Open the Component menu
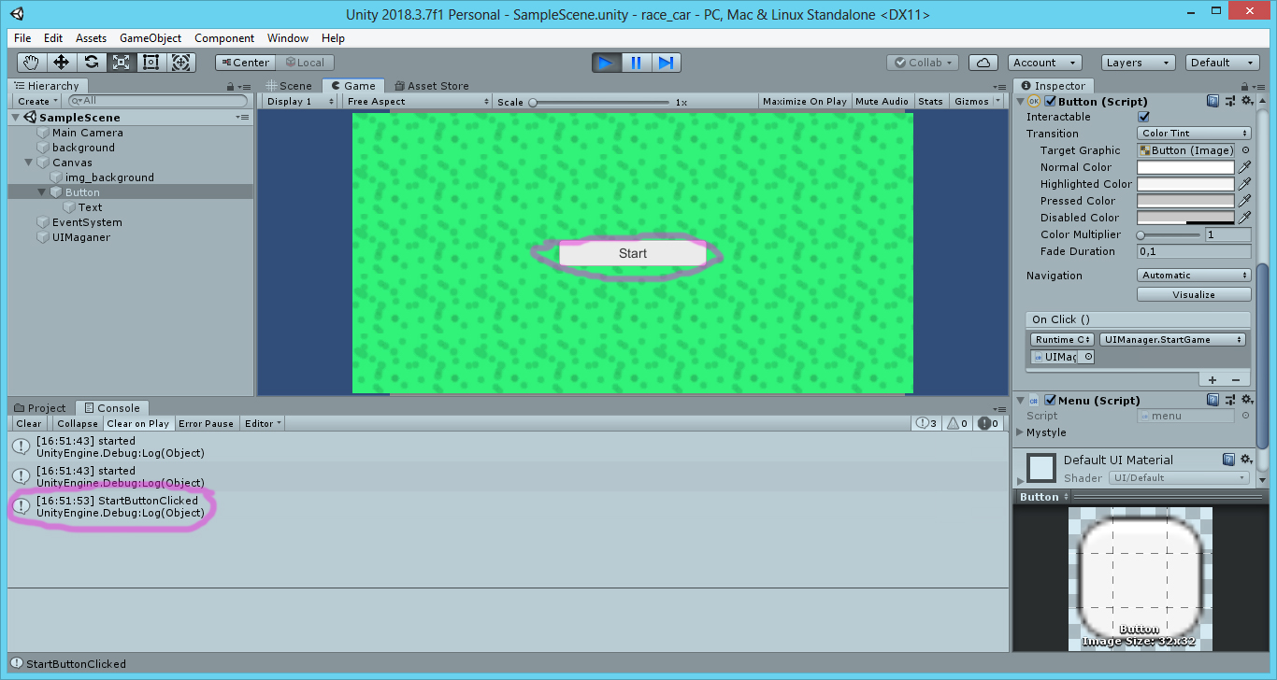The image size is (1277, 680). [224, 38]
